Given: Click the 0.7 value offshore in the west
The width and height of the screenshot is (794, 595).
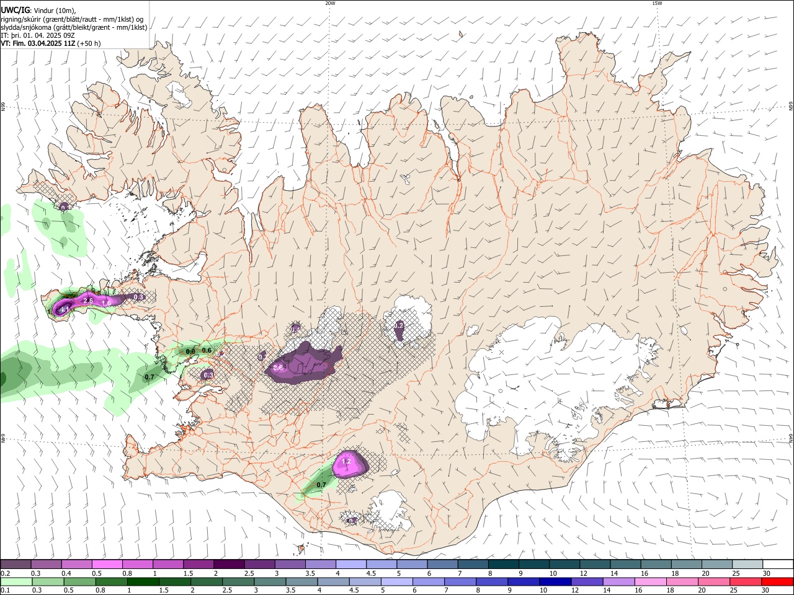Looking at the screenshot, I should pos(149,377).
